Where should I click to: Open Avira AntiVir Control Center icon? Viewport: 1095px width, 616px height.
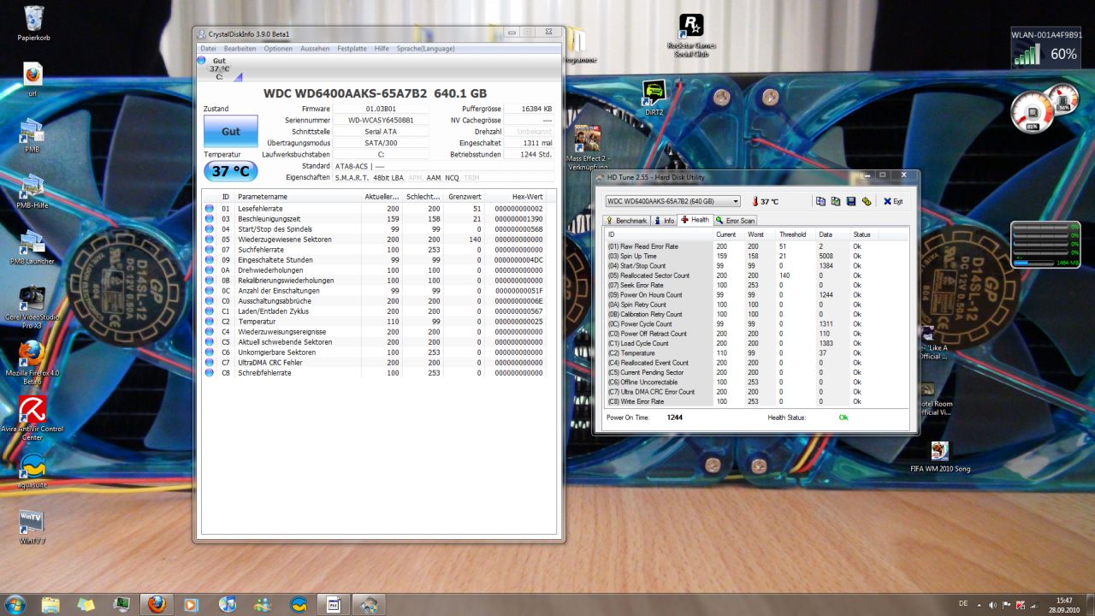pos(32,418)
